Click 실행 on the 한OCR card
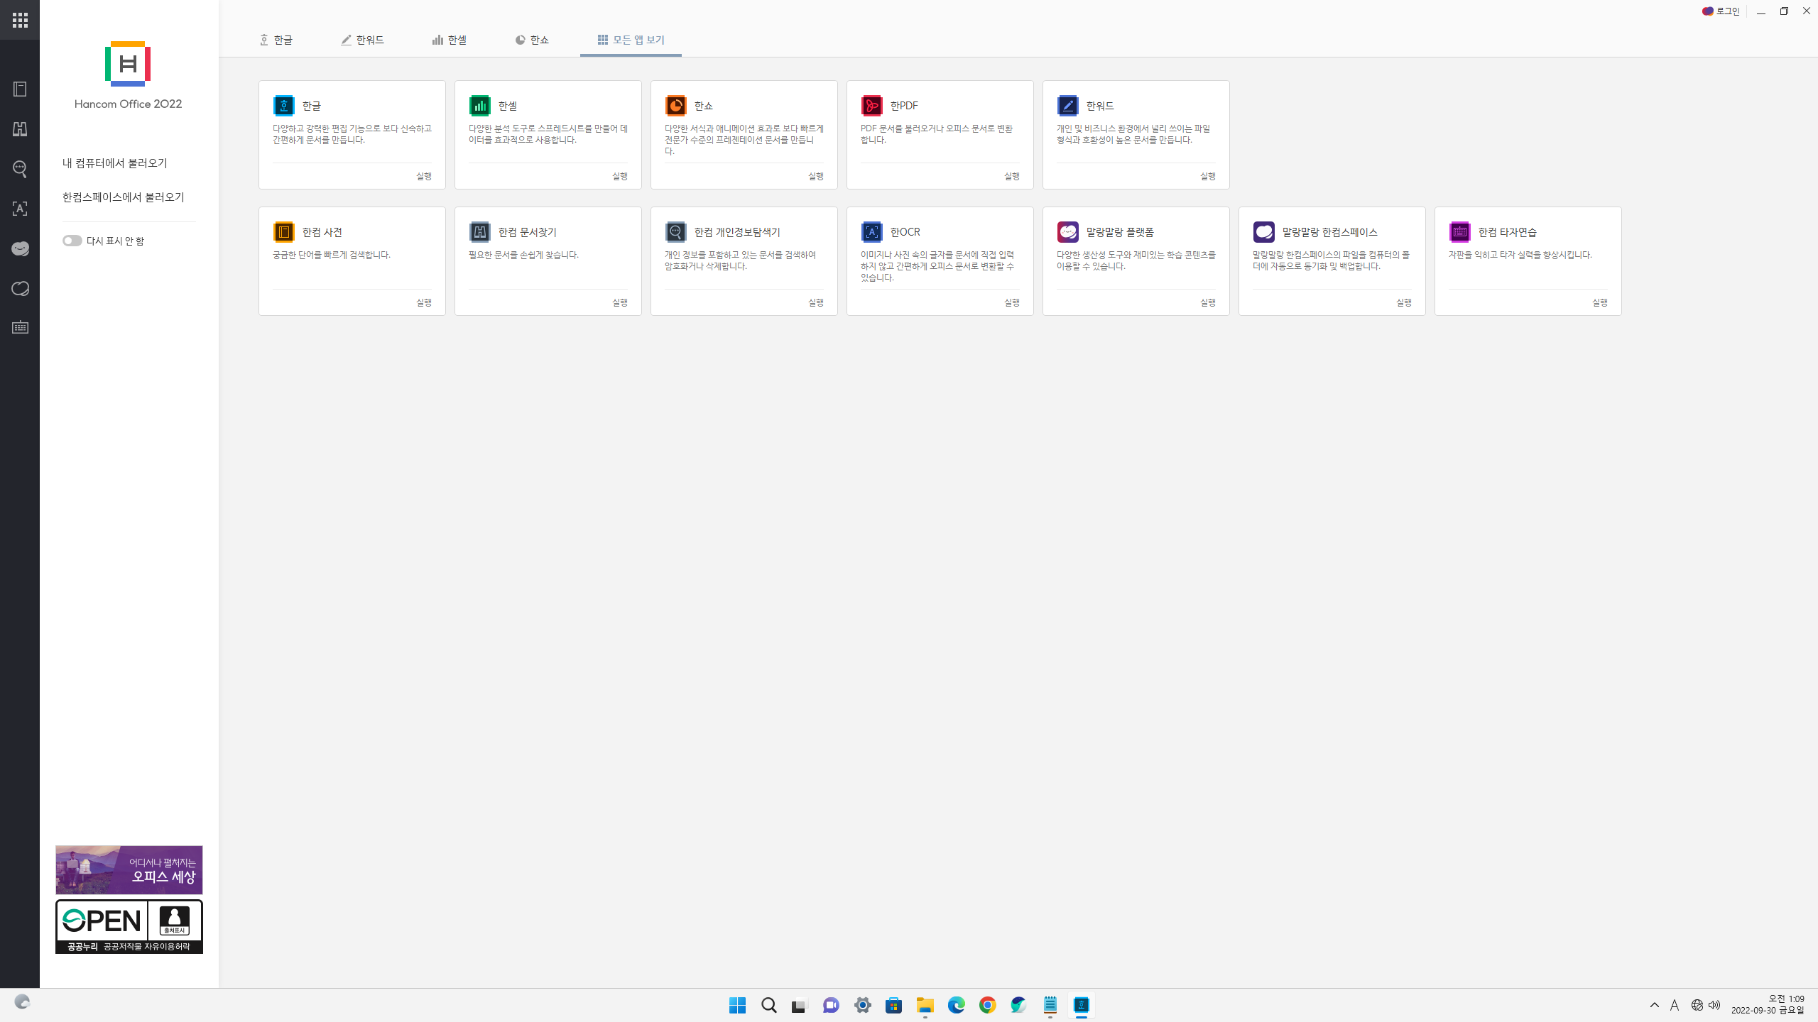 [x=1011, y=302]
